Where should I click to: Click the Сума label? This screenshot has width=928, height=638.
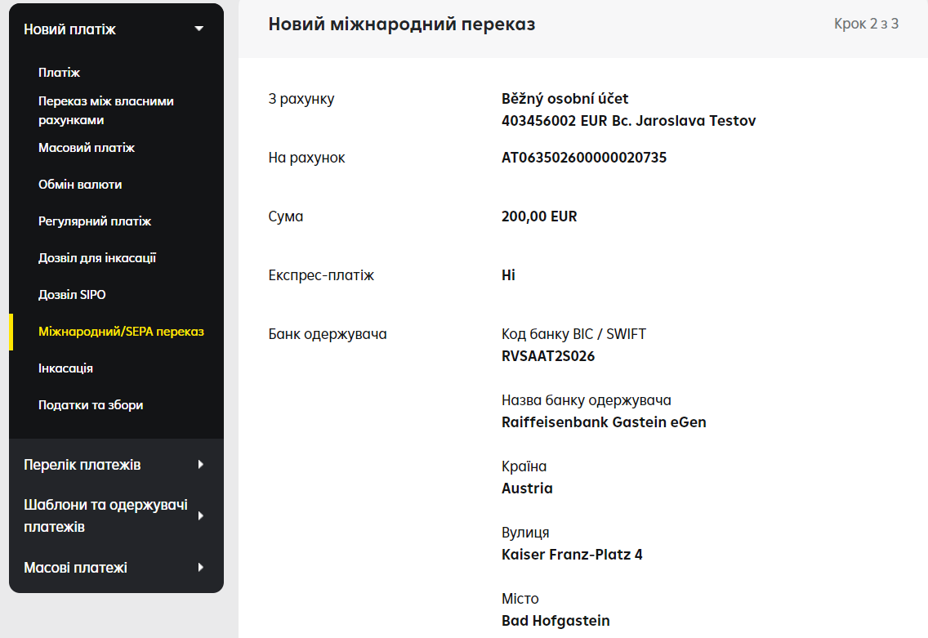pos(285,216)
